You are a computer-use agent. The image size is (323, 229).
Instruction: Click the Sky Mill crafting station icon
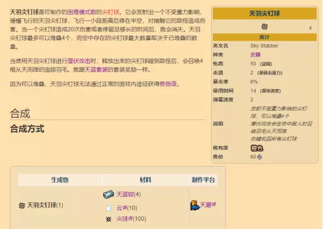195,205
